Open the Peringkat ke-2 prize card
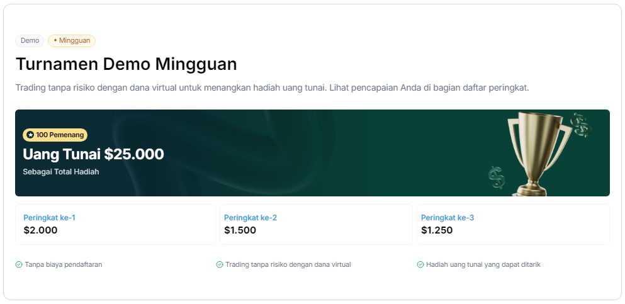This screenshot has width=625, height=304. click(x=316, y=224)
